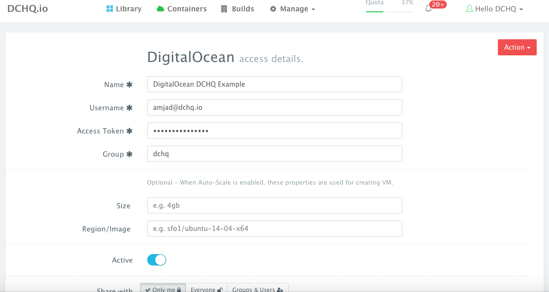Open the Containers page
Screen dimensions: 549x292
[x=182, y=9]
